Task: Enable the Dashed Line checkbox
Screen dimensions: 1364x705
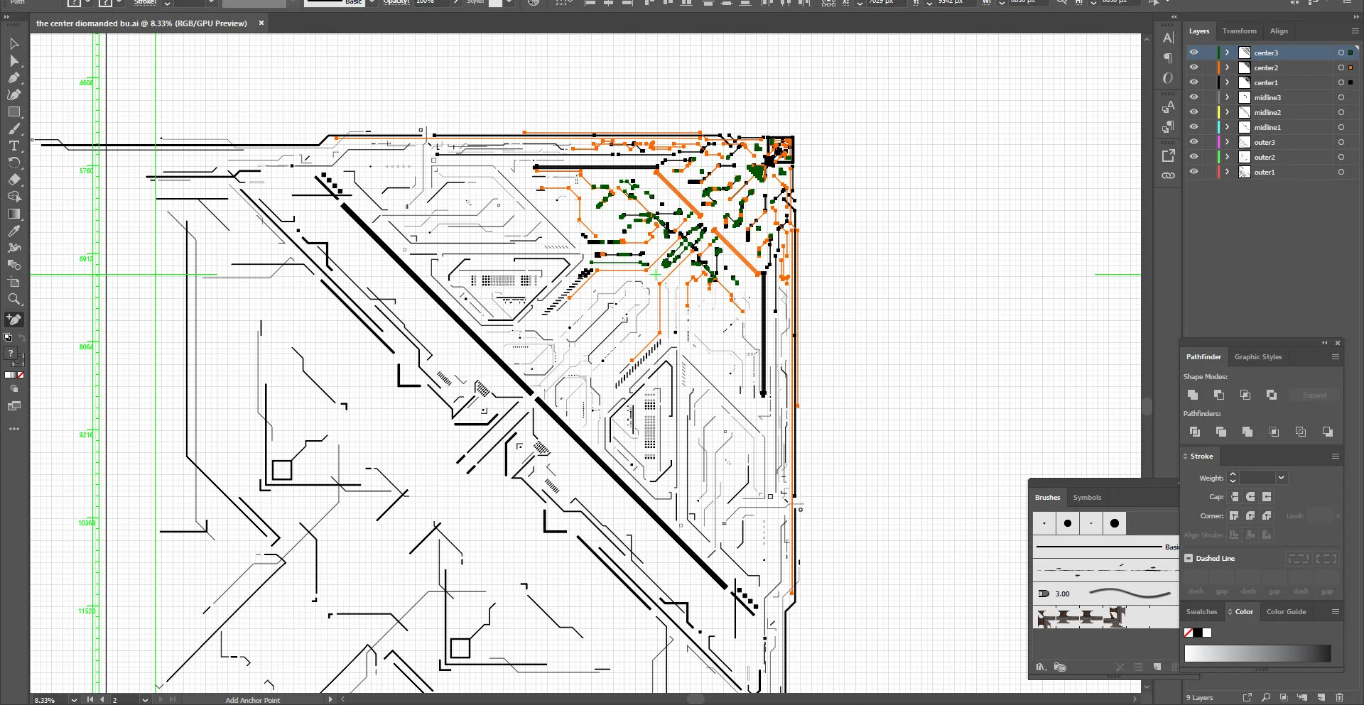Action: pyautogui.click(x=1189, y=558)
